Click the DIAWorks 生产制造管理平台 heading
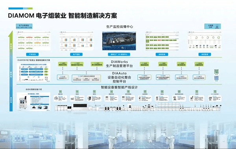 point(119,64)
